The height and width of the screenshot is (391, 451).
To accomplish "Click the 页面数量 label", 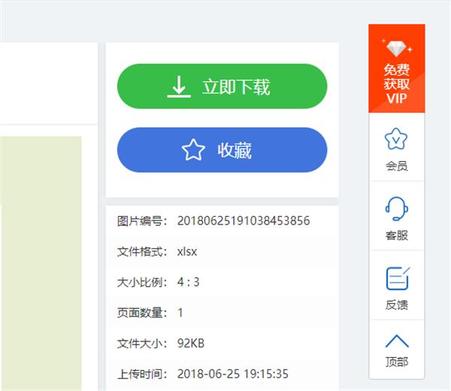I will point(142,313).
